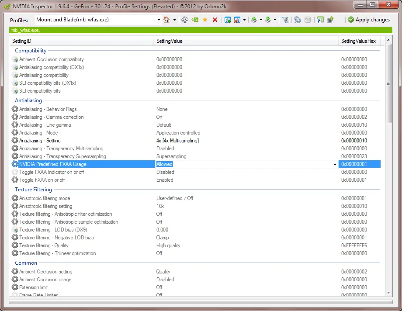Click the user filter funnel icon

point(285,20)
